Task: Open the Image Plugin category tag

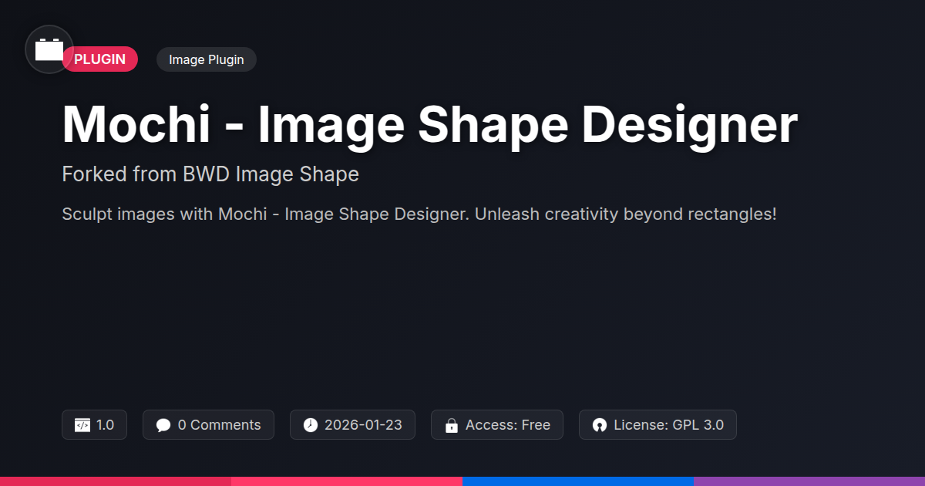Action: 207,59
